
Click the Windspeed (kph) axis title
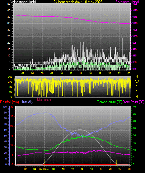click(23, 2)
